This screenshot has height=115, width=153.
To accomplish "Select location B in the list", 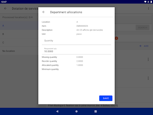I will (19, 34).
